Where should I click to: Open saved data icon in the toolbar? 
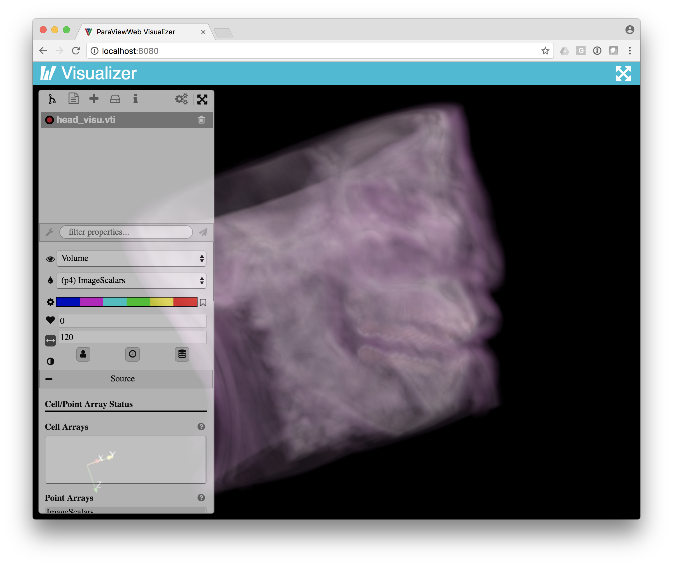[x=115, y=99]
